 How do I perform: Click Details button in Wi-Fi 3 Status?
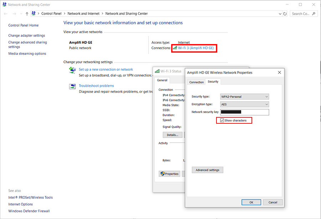tap(172, 135)
